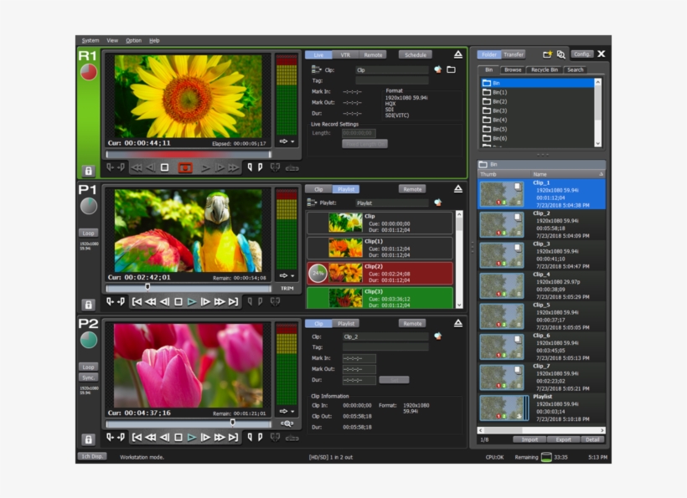Go to Mark Out on P1

click(x=121, y=301)
